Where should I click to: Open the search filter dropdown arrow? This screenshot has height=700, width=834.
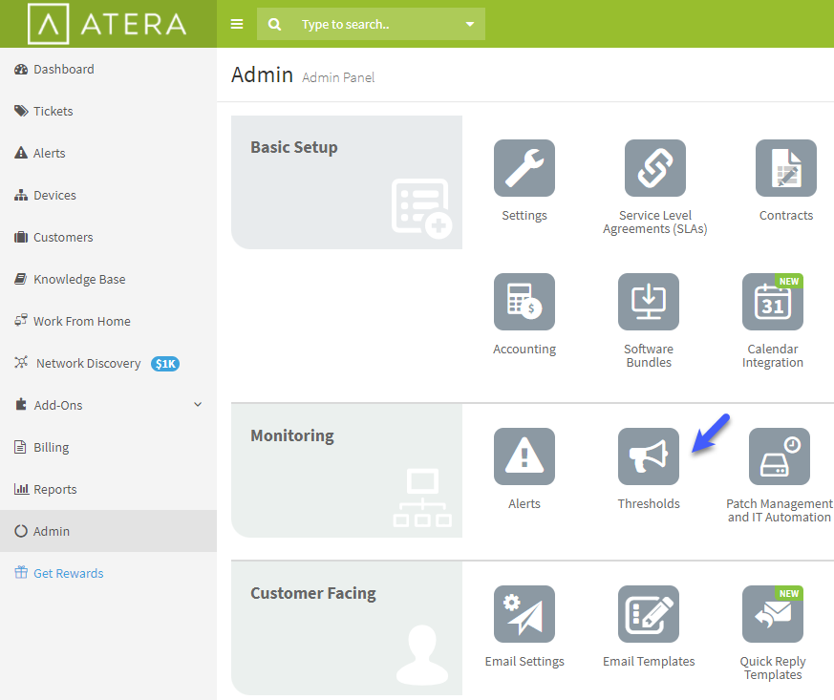tap(470, 24)
